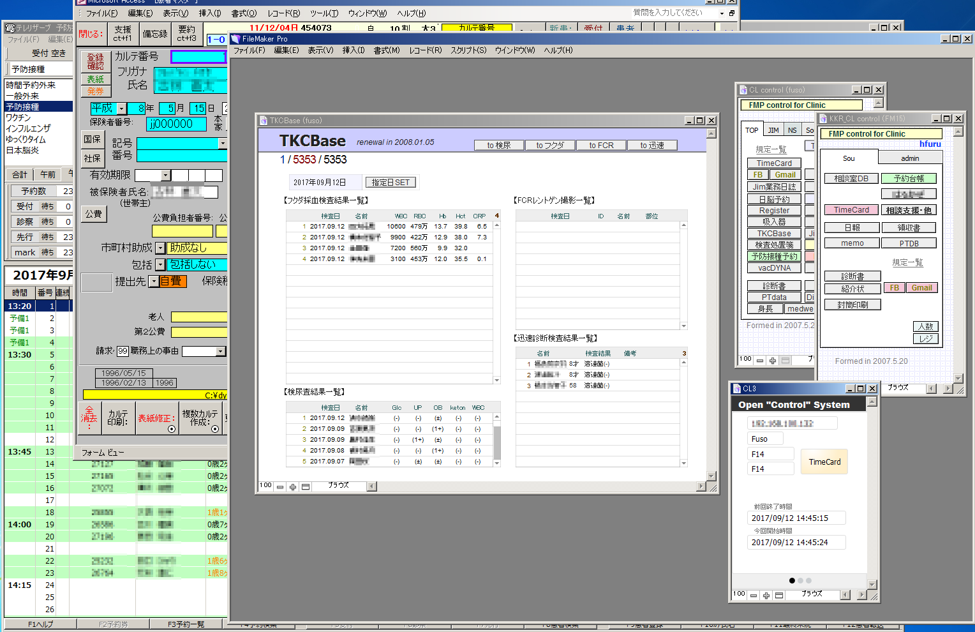This screenshot has height=632, width=975.
Task: Click the yellow 助成なし field
Action: click(197, 248)
